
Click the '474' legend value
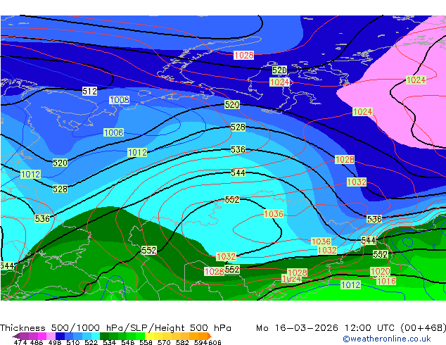[x=20, y=342]
